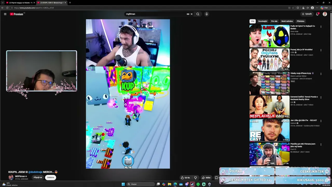Image resolution: width=332 pixels, height=187 pixels.
Task: Open the Lišák RECAST #083 thumbnail
Action: [269, 131]
